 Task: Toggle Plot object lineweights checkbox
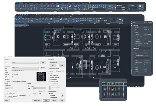tap(49, 77)
